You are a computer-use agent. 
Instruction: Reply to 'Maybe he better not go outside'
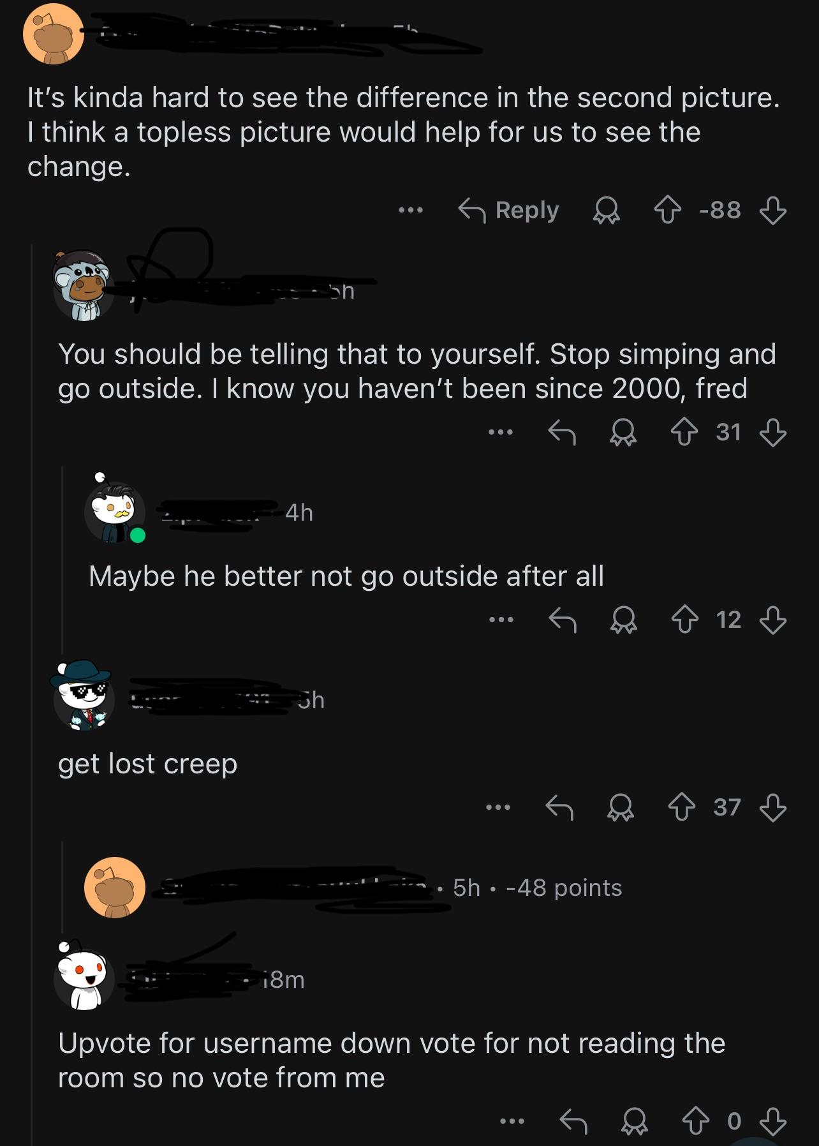563,620
